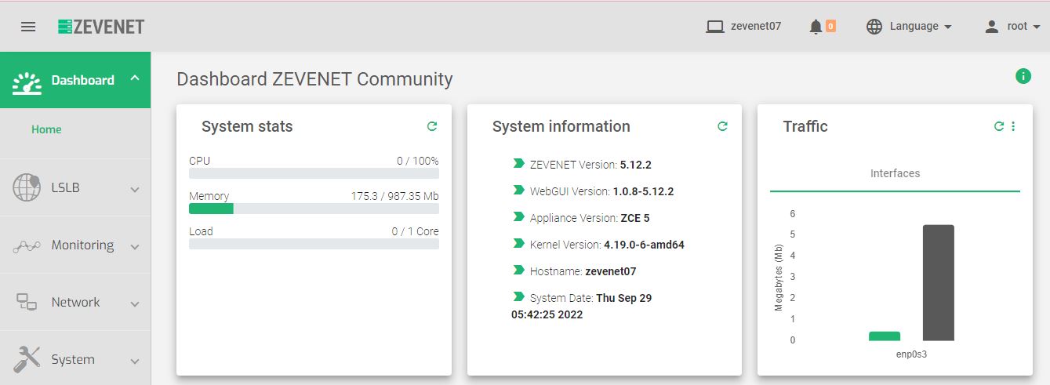Open notifications bell icon
Screen dimensions: 1050x385
[x=816, y=27]
